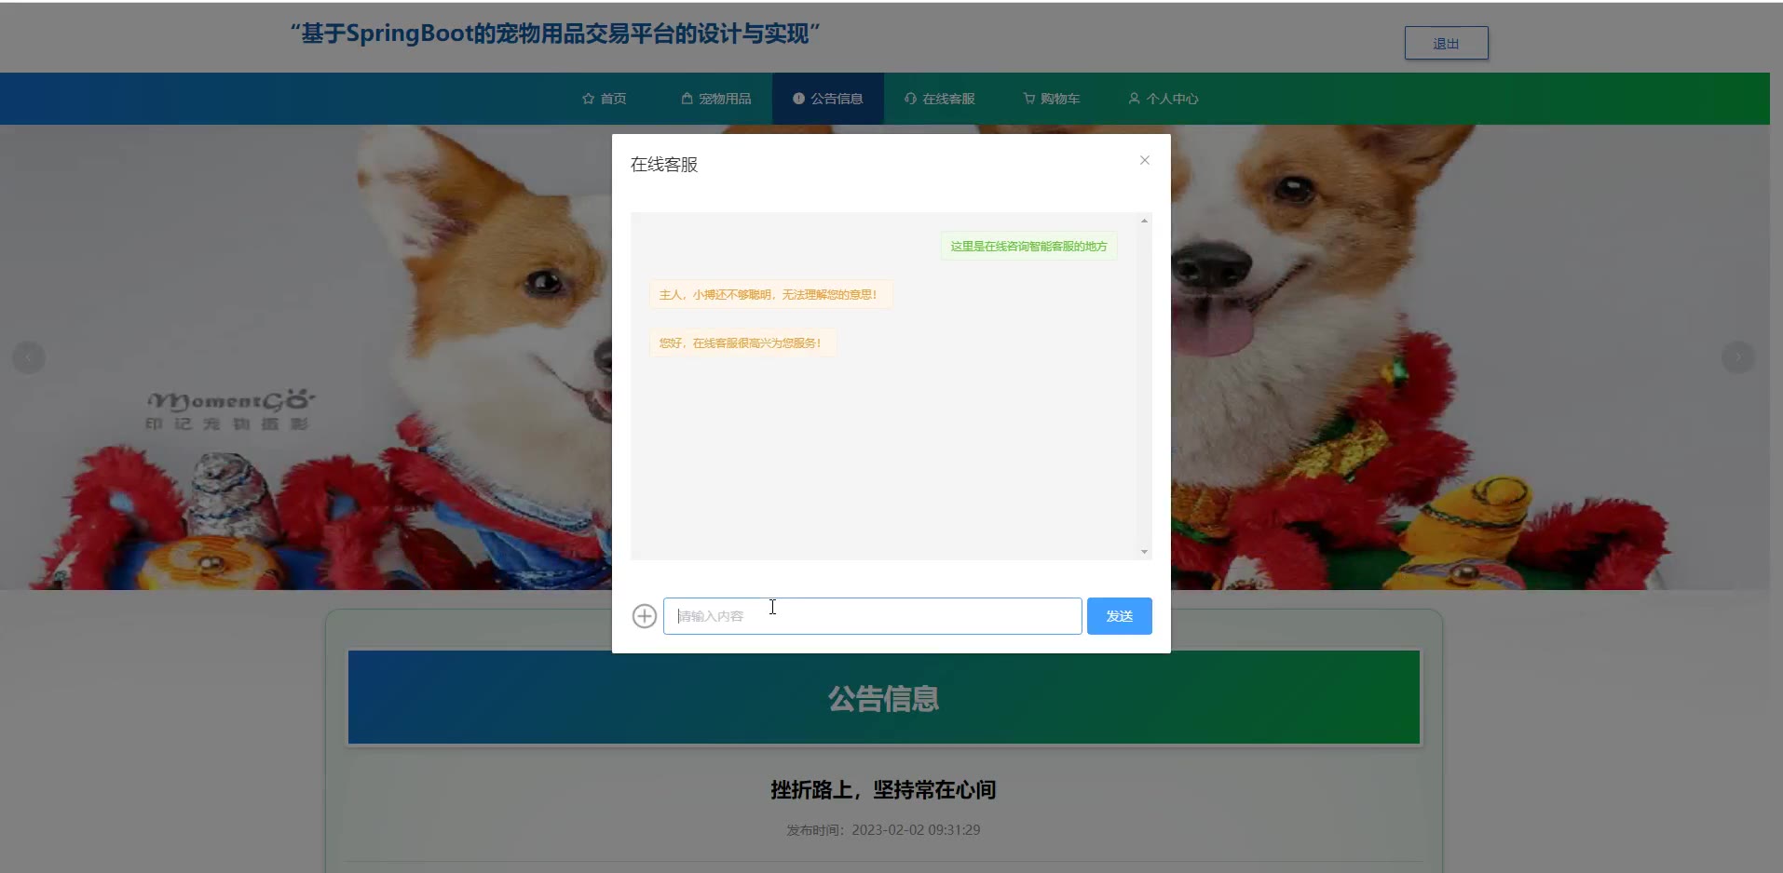1783x873 pixels.
Task: Click the plus attachment icon in chat
Action: (x=645, y=616)
